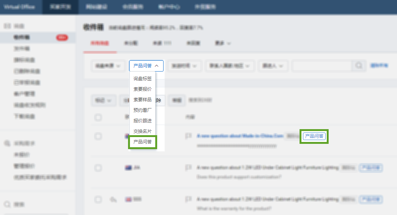Select the red active tab under the page title
Screen dimensions: 397x215
100,43
